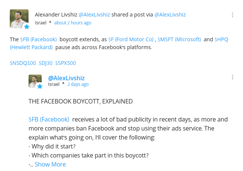The width and height of the screenshot is (243, 171).
Task: Open the $DJ30 index tag
Action: (x=45, y=63)
